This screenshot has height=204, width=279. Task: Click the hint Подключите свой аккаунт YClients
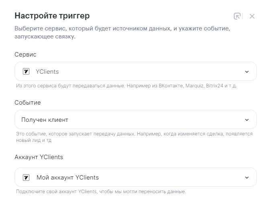click(x=101, y=192)
